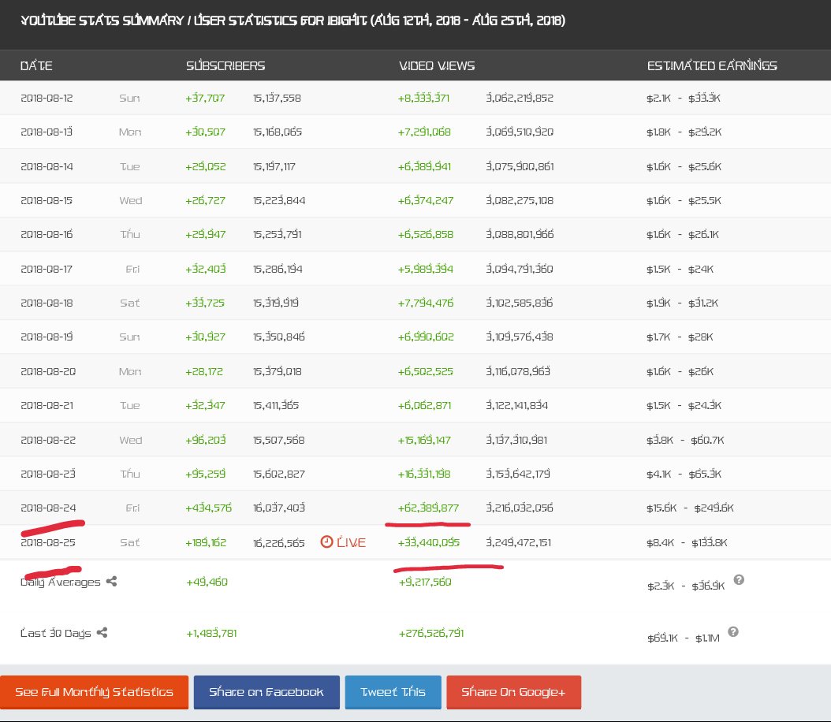
Task: Click total views 3,216,032,056
Action: 520,508
